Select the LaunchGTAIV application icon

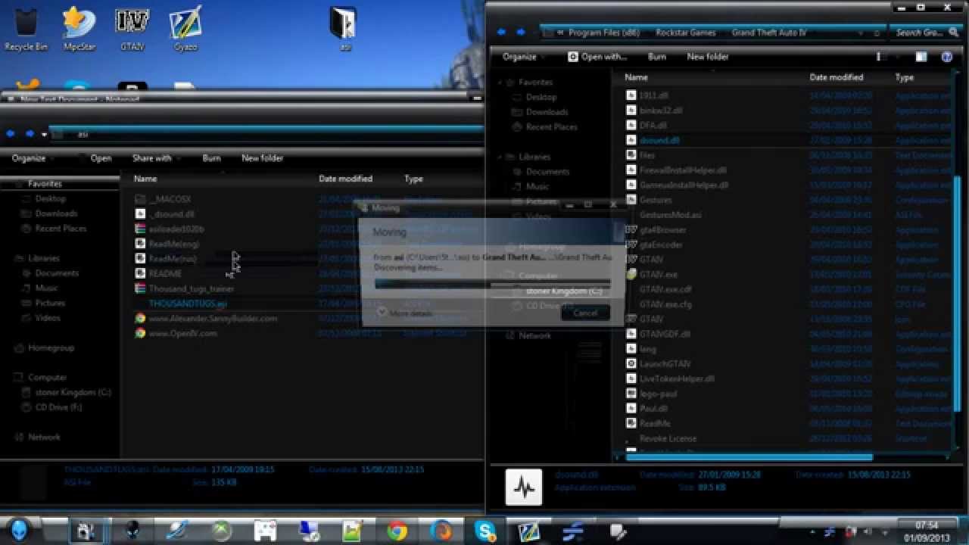tap(631, 363)
